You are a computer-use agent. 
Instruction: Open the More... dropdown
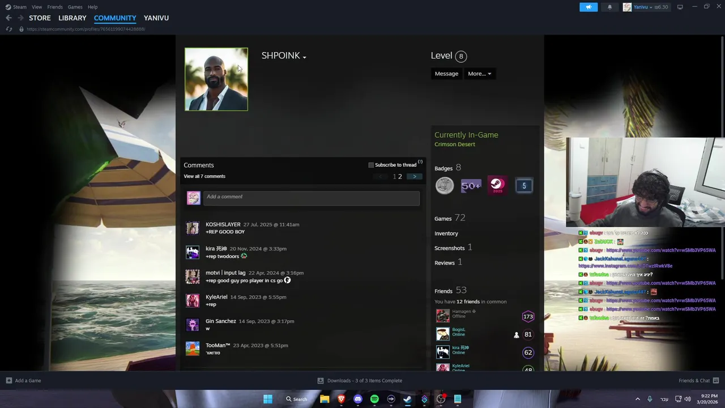coord(479,74)
